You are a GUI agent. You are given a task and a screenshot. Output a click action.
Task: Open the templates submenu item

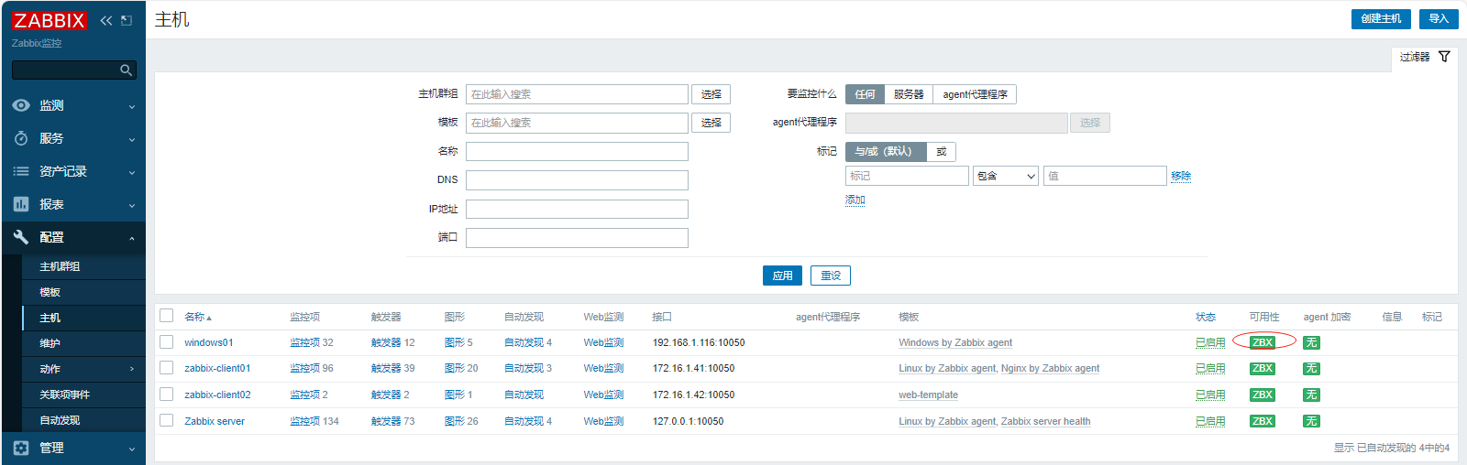click(50, 292)
